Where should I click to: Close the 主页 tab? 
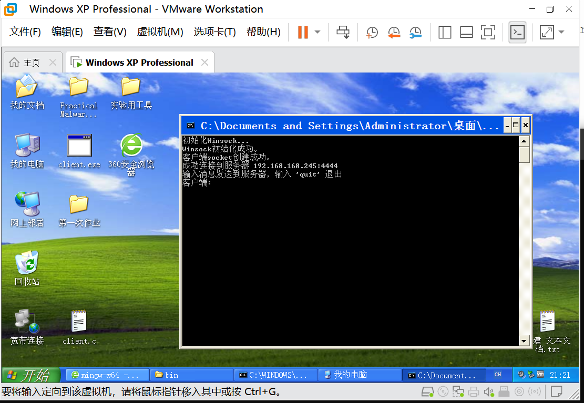[53, 63]
